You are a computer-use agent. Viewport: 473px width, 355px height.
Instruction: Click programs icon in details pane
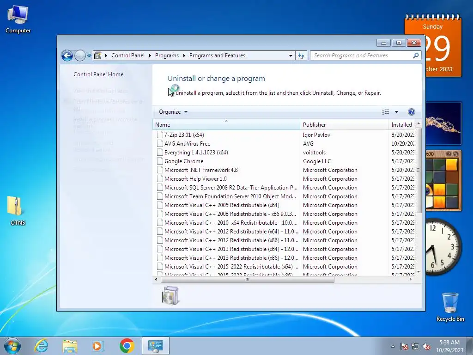point(170,295)
